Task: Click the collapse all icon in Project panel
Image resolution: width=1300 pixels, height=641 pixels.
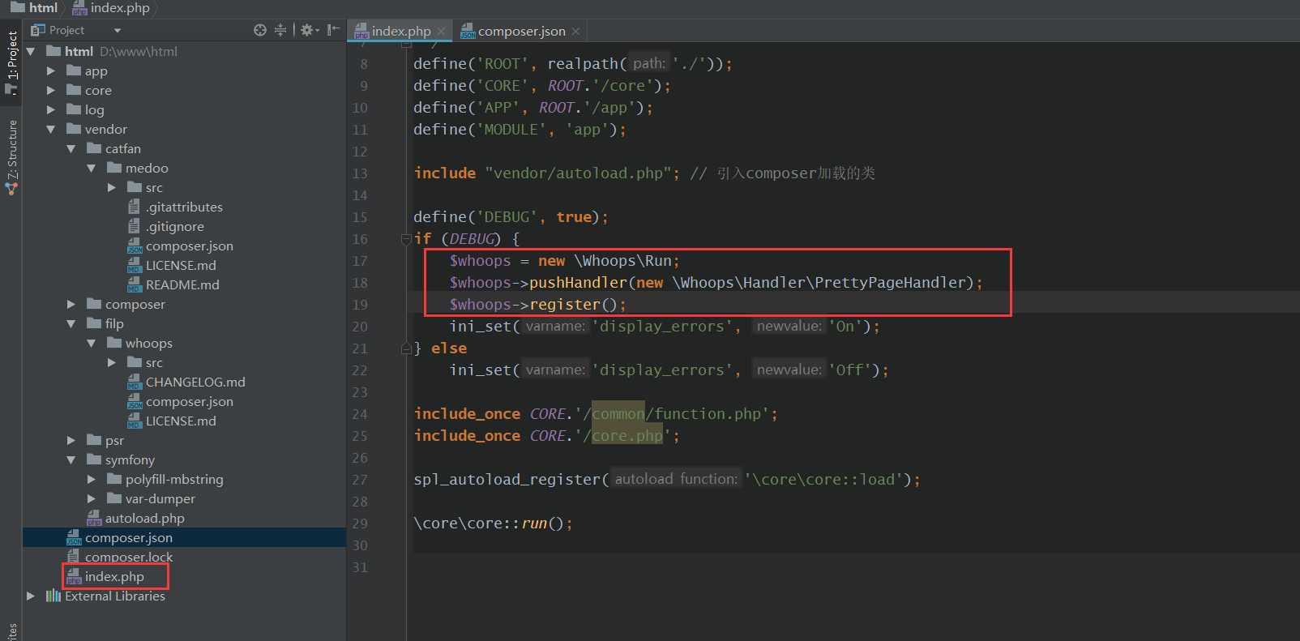Action: click(x=280, y=30)
